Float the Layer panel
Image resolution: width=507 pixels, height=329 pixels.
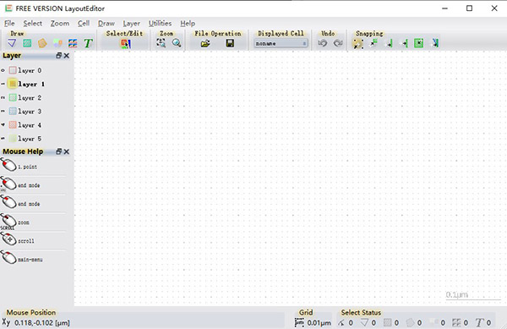click(x=59, y=56)
